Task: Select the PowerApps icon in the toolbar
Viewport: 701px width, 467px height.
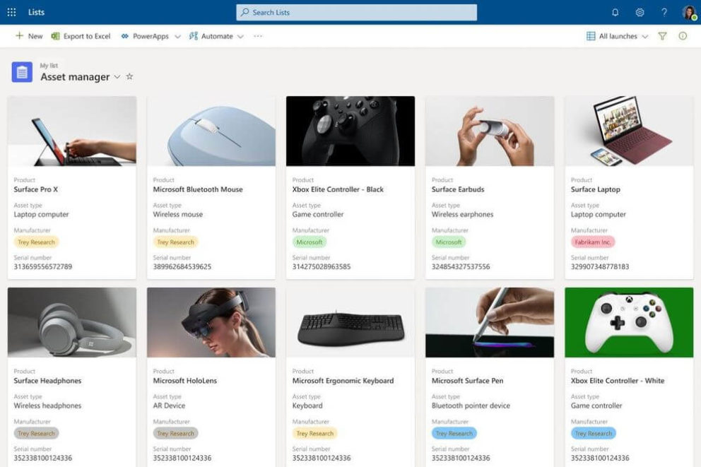Action: coord(124,36)
